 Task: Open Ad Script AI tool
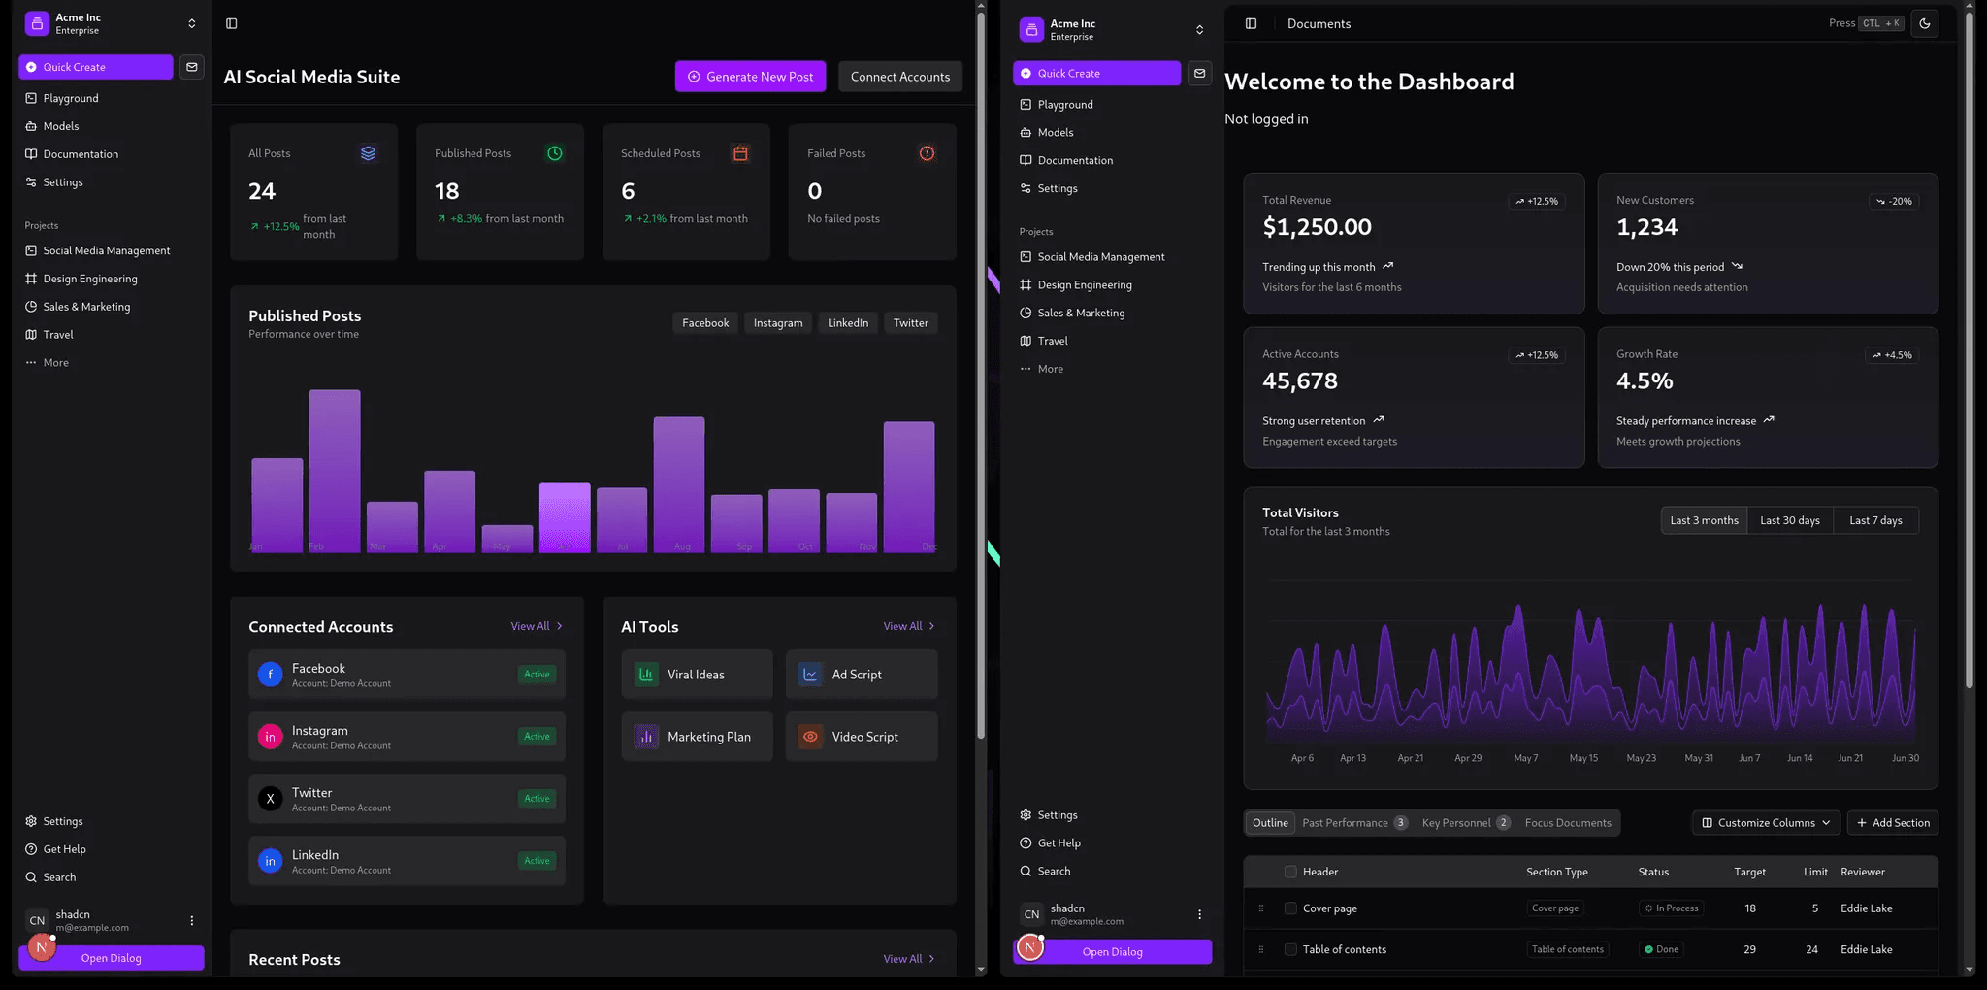862,675
